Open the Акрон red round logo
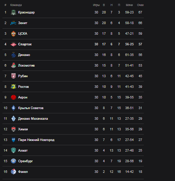 13,97
